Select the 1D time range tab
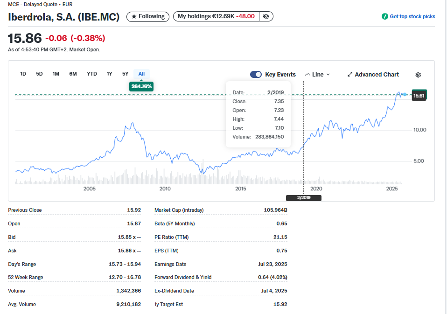Viewport: 447px width, 314px height. [x=23, y=74]
